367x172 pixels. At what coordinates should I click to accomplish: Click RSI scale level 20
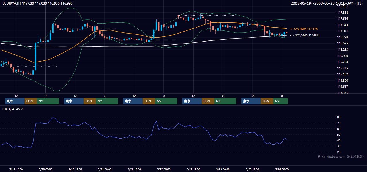[x=339, y=152]
